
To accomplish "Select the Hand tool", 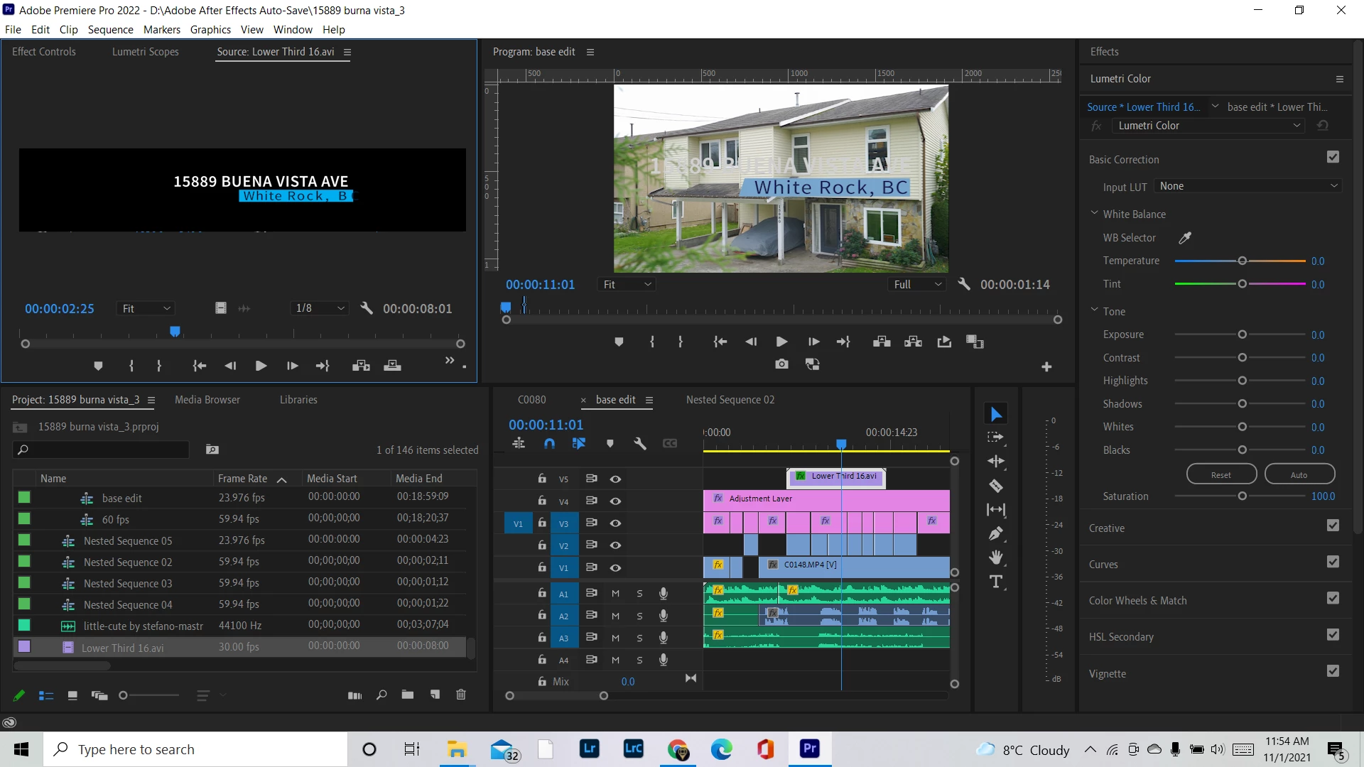I will click(x=996, y=557).
